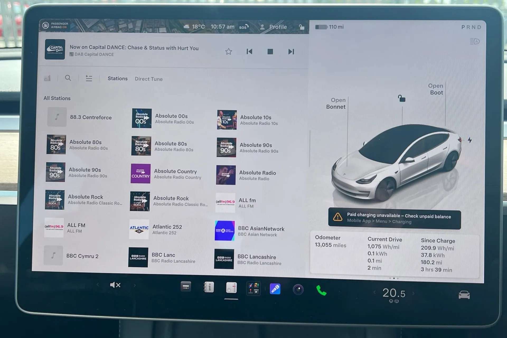
Task: Select BBC Cymru 2 station
Action: [x=71, y=256]
